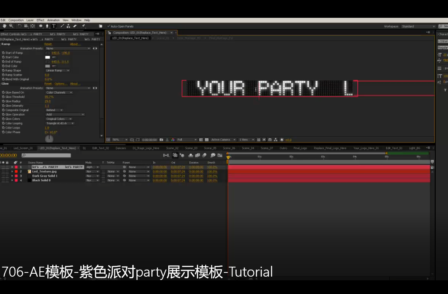
Task: Expand the Led_Texture.jpg layer properties
Action: pos(12,171)
